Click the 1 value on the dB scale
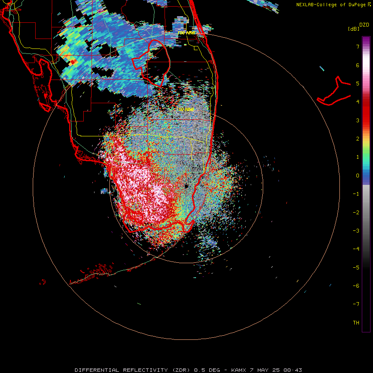The height and width of the screenshot is (373, 373). (358, 157)
